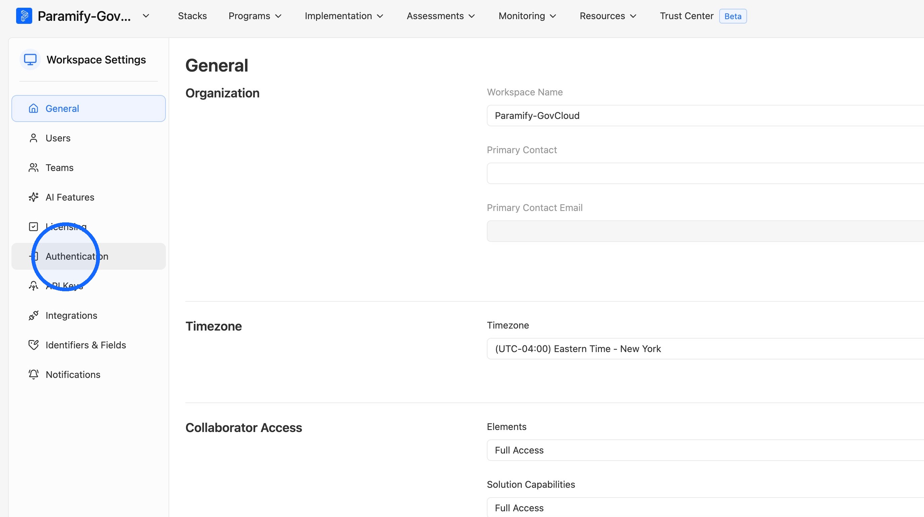Click the Integrations plug icon
Image resolution: width=924 pixels, height=517 pixels.
tap(33, 315)
